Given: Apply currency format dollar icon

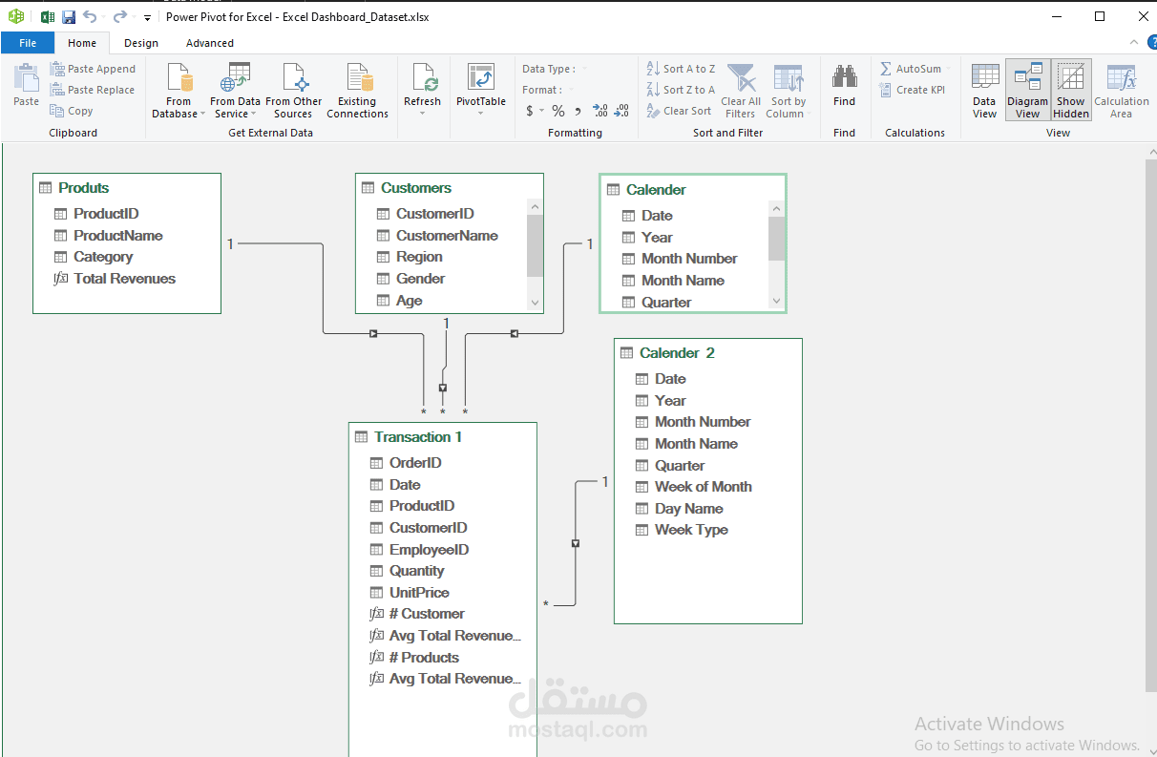Looking at the screenshot, I should [x=530, y=111].
